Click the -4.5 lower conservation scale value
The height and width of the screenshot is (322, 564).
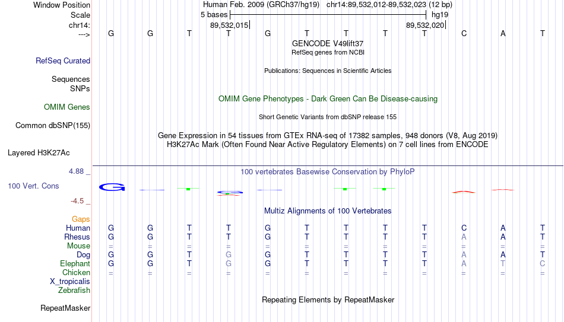pyautogui.click(x=77, y=201)
